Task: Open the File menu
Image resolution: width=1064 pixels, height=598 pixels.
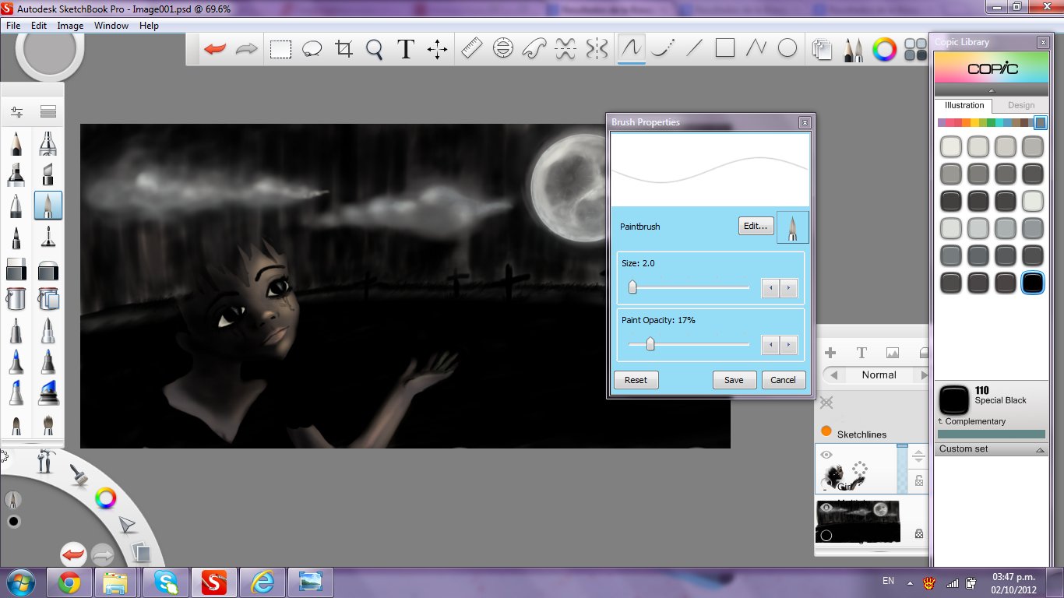Action: [13, 26]
